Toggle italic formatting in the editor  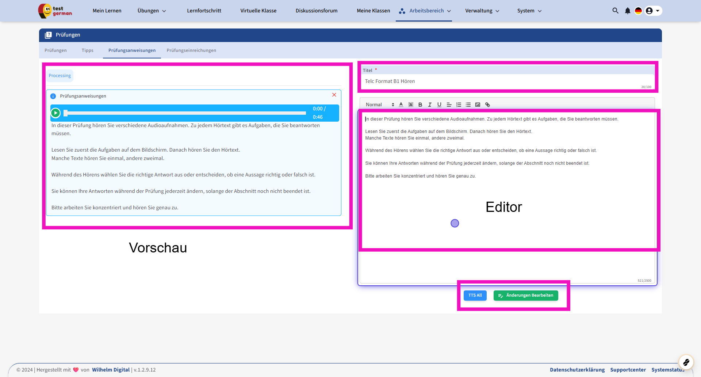click(430, 105)
